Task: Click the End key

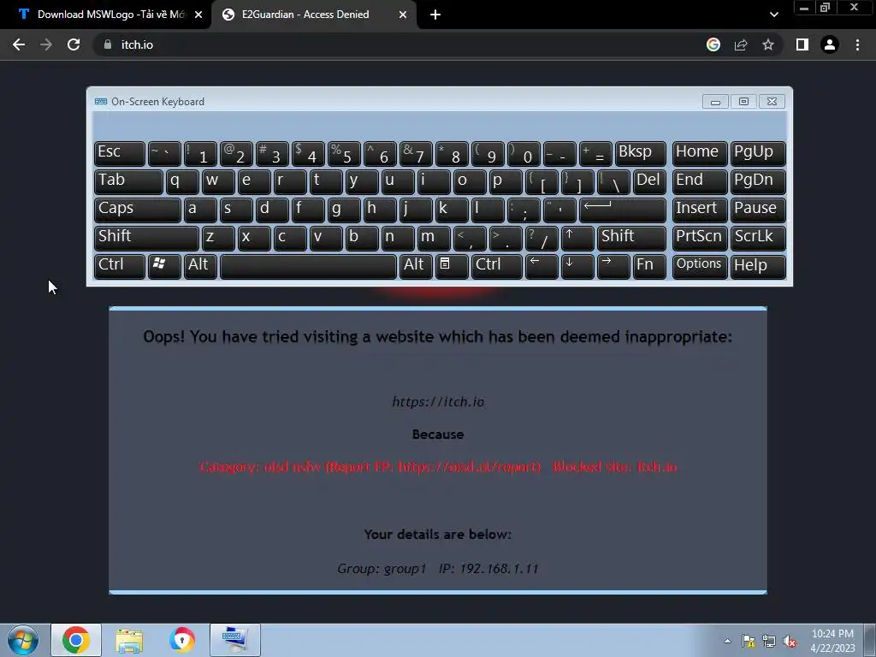Action: point(700,181)
